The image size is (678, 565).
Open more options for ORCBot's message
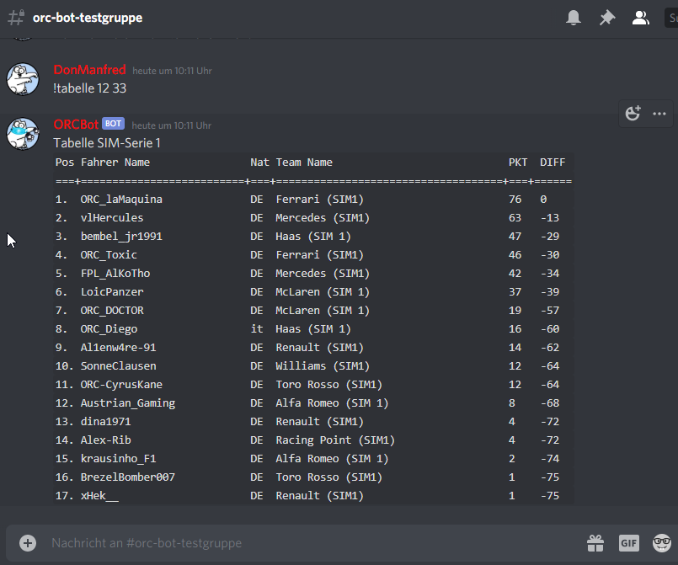tap(659, 114)
